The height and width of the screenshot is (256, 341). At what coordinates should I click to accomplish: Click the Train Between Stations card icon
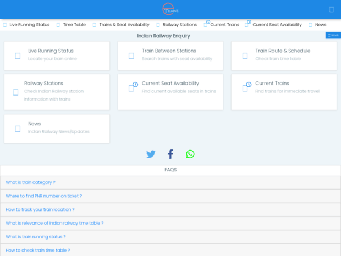131,56
